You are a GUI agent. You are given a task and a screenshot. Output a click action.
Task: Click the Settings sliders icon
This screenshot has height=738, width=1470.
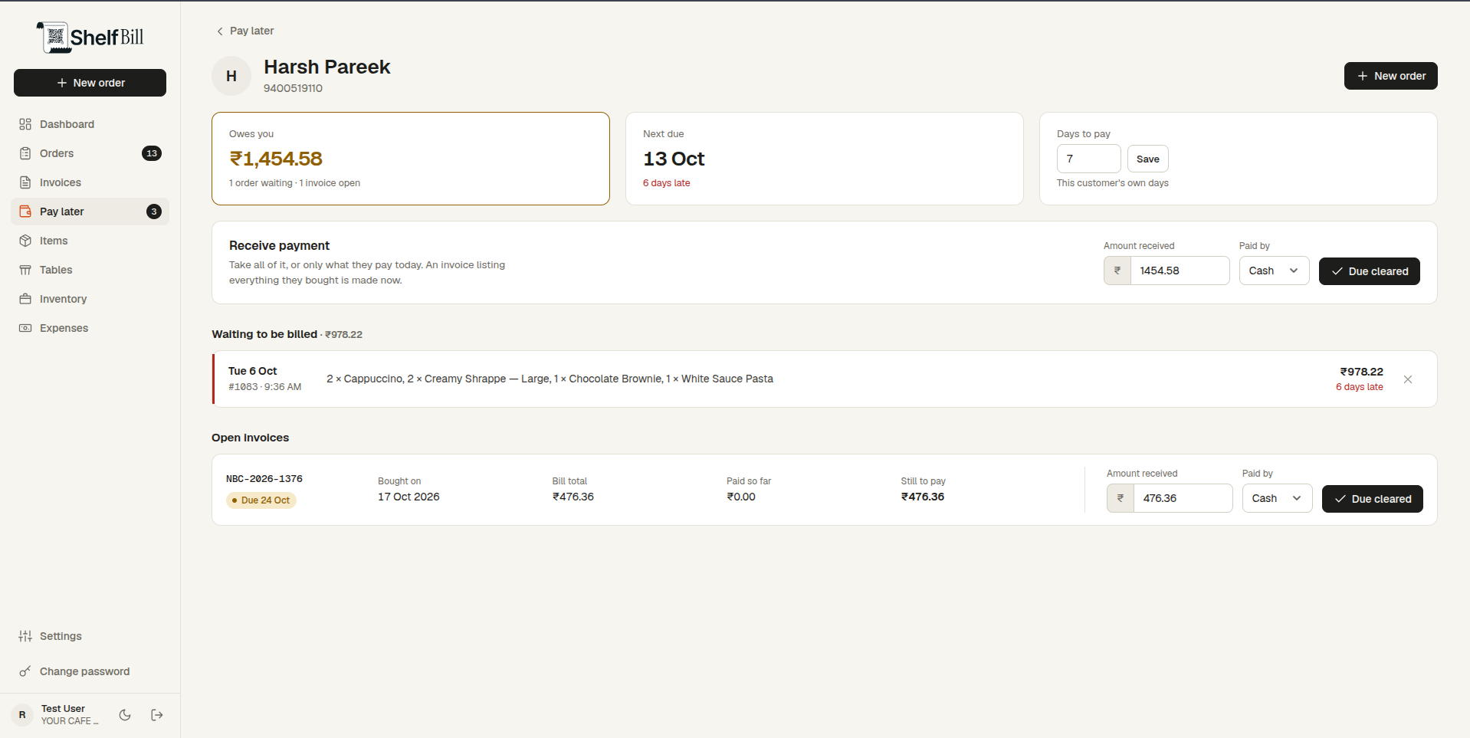coord(25,636)
